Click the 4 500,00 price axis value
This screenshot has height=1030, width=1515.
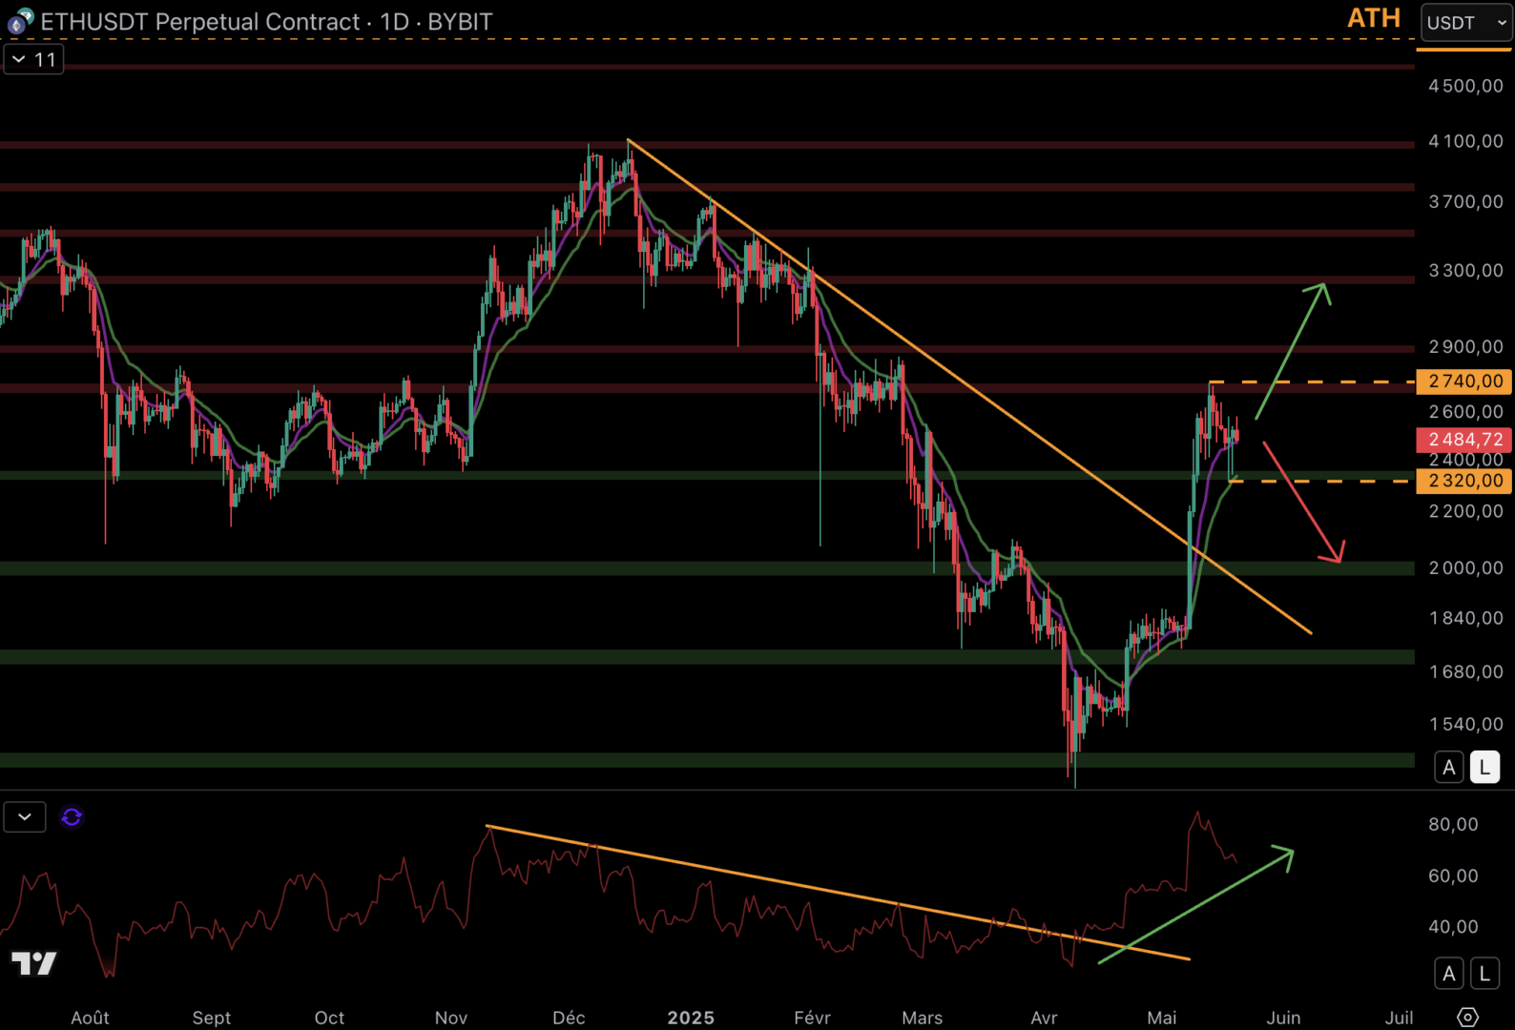(x=1465, y=86)
